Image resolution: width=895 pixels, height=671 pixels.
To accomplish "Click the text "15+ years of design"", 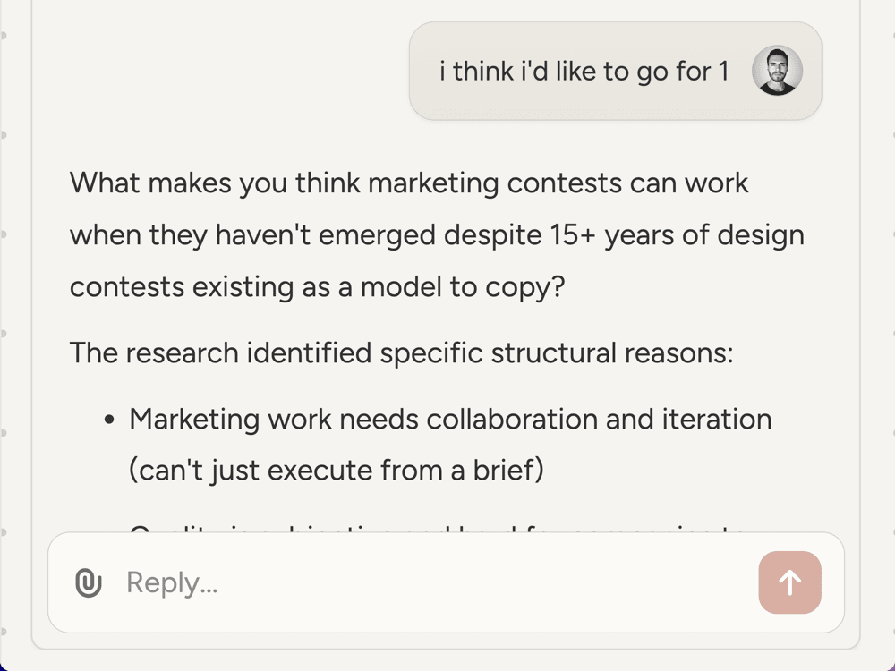I will tap(674, 235).
